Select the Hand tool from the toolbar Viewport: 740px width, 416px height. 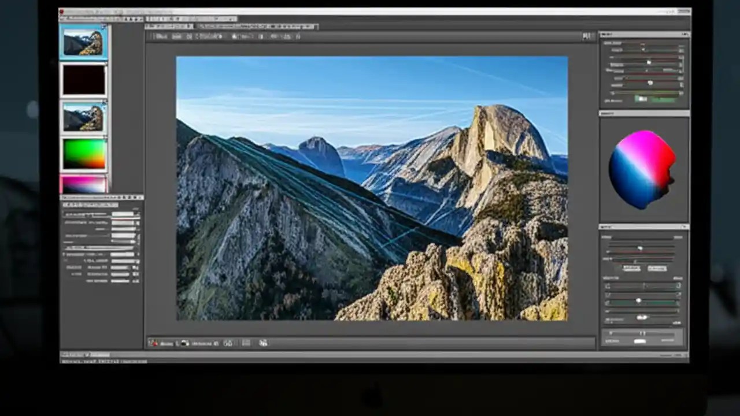click(x=166, y=36)
